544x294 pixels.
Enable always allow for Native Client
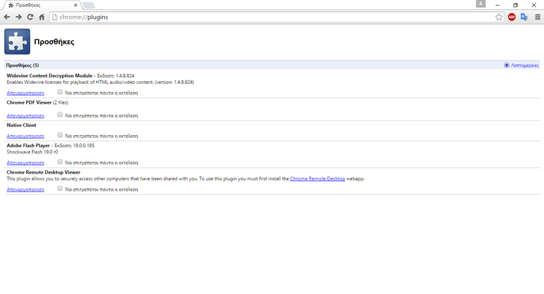coord(60,135)
